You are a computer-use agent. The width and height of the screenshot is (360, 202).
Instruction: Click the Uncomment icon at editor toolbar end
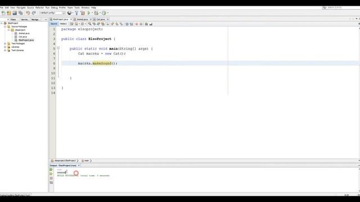pyautogui.click(x=151, y=24)
